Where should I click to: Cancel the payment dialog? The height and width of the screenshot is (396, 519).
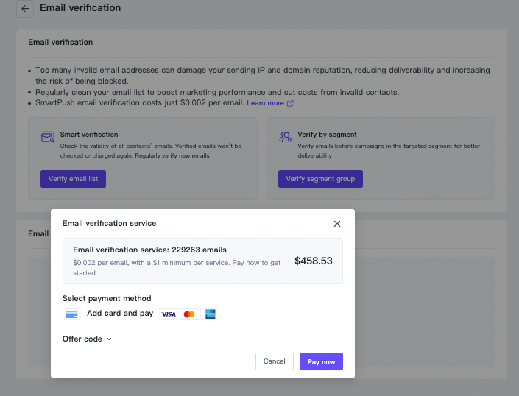275,361
